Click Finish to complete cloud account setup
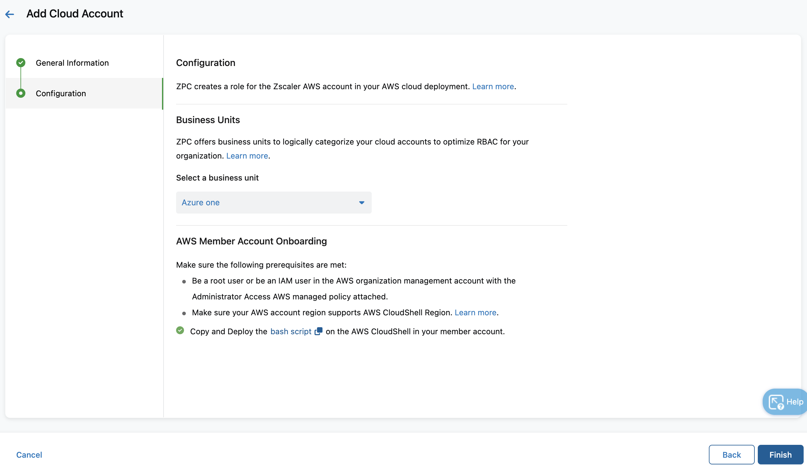The image size is (807, 465). coord(780,454)
